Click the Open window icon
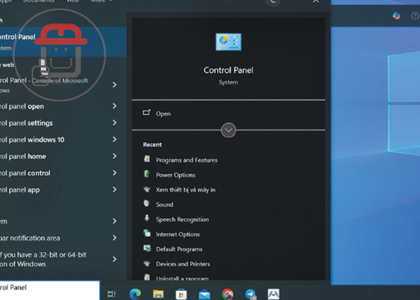Image resolution: width=420 pixels, height=300 pixels. [x=146, y=113]
